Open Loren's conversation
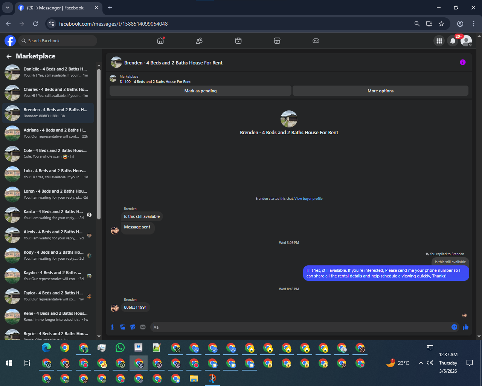 pyautogui.click(x=48, y=194)
